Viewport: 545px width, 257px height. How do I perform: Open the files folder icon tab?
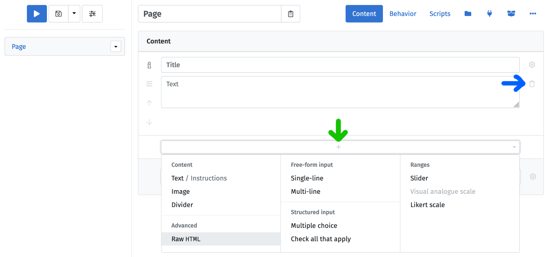(x=468, y=14)
